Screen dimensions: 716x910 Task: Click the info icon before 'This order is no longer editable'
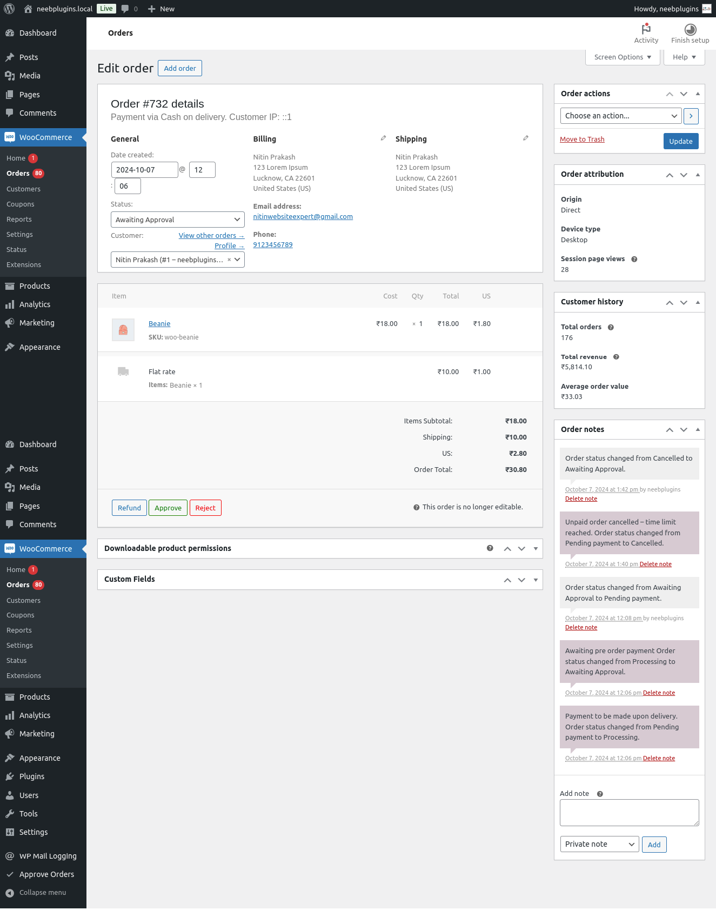[417, 507]
